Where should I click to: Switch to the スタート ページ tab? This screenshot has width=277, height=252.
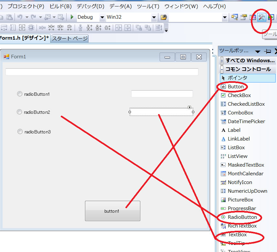70,39
